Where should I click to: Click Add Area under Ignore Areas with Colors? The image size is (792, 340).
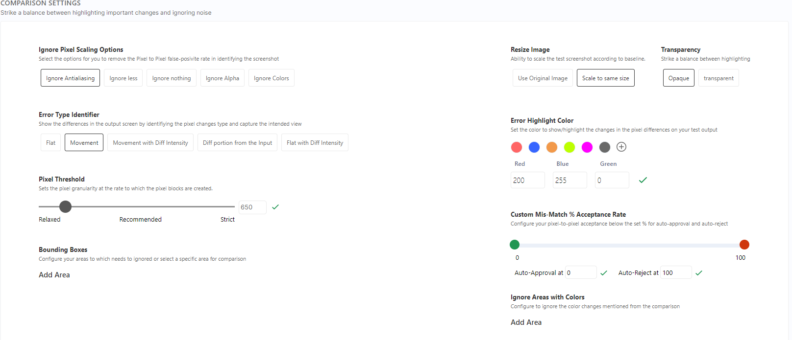click(526, 322)
